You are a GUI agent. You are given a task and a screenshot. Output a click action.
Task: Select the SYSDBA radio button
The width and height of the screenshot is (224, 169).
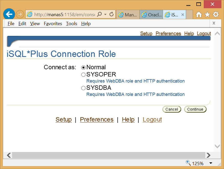coord(84,88)
